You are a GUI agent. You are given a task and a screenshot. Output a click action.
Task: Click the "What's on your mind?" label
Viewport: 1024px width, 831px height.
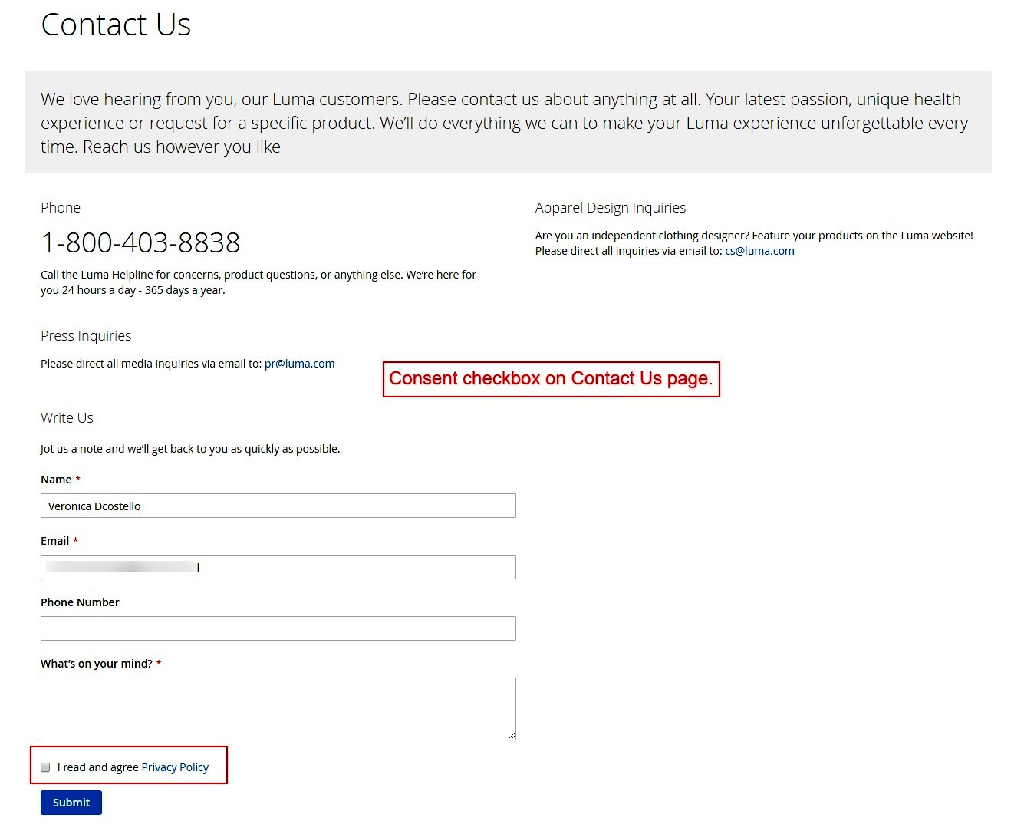pos(97,664)
